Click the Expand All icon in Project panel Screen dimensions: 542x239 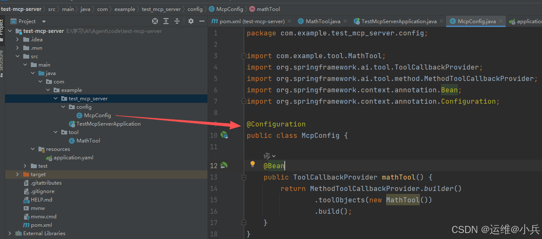pyautogui.click(x=166, y=21)
